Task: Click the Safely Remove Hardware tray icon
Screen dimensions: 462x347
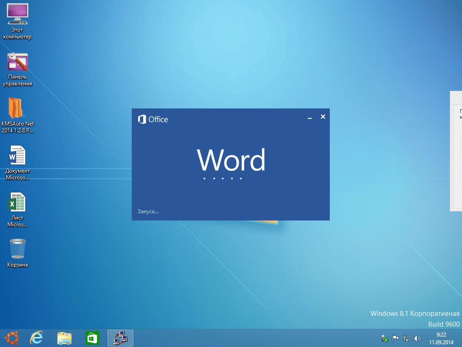Action: 384,338
